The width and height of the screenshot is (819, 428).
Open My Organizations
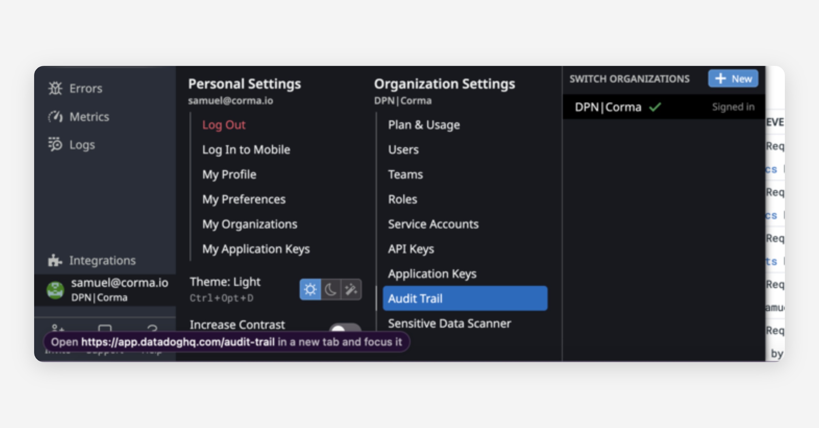[x=249, y=224]
